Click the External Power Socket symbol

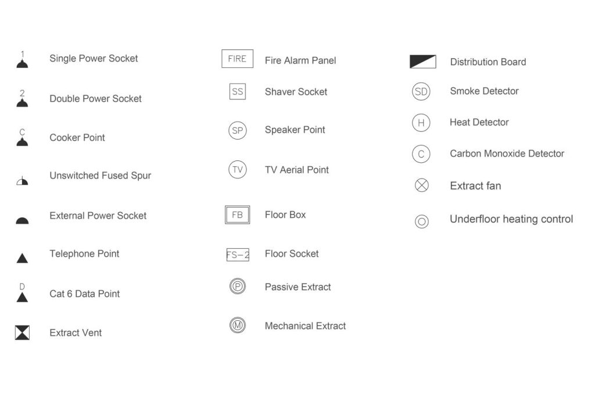point(23,221)
